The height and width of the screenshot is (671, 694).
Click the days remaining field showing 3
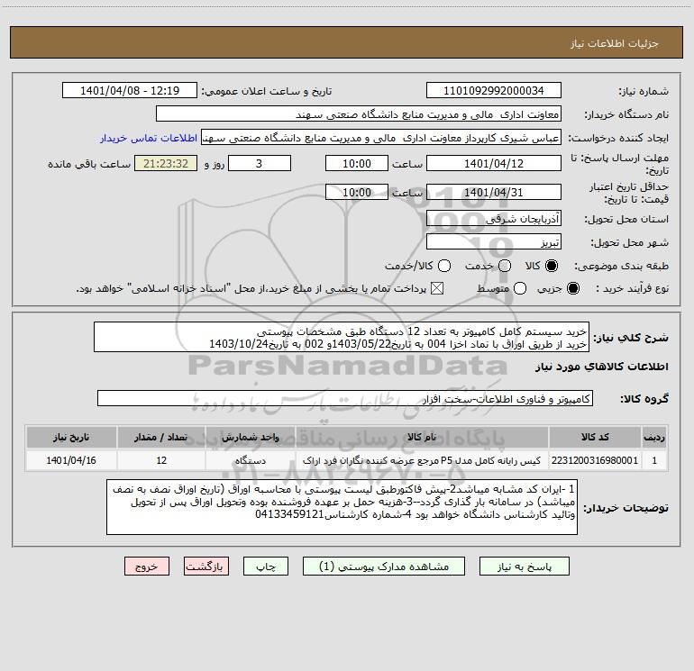260,163
